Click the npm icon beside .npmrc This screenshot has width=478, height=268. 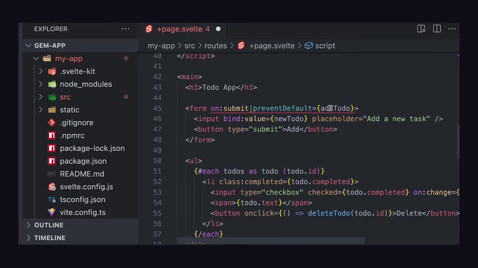(52, 135)
